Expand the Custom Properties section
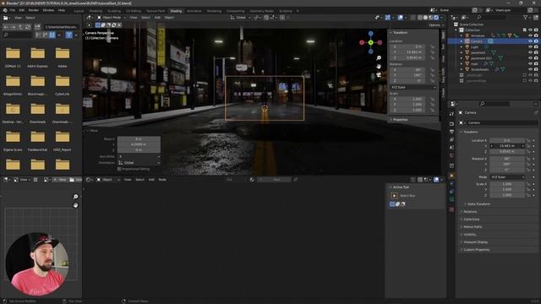Viewport: 541px width, 304px height. 476,250
